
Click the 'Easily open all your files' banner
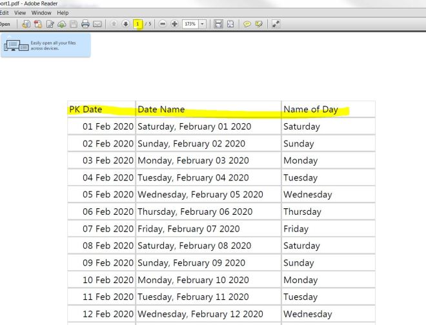point(45,45)
